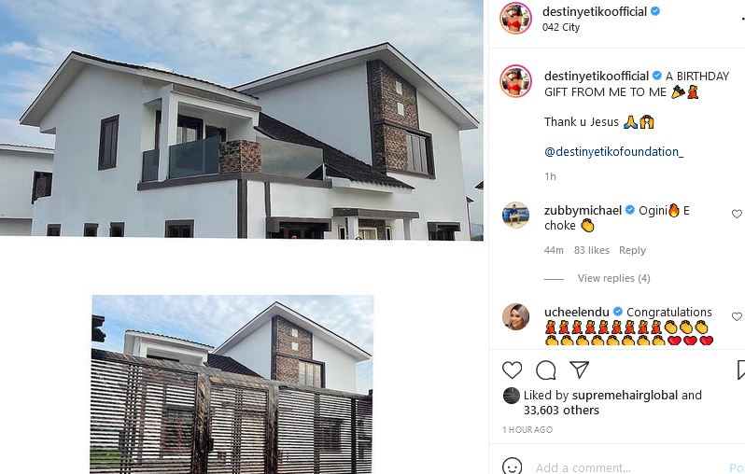Image resolution: width=745 pixels, height=474 pixels.
Task: View the 33,603 others likes list
Action: coord(561,411)
